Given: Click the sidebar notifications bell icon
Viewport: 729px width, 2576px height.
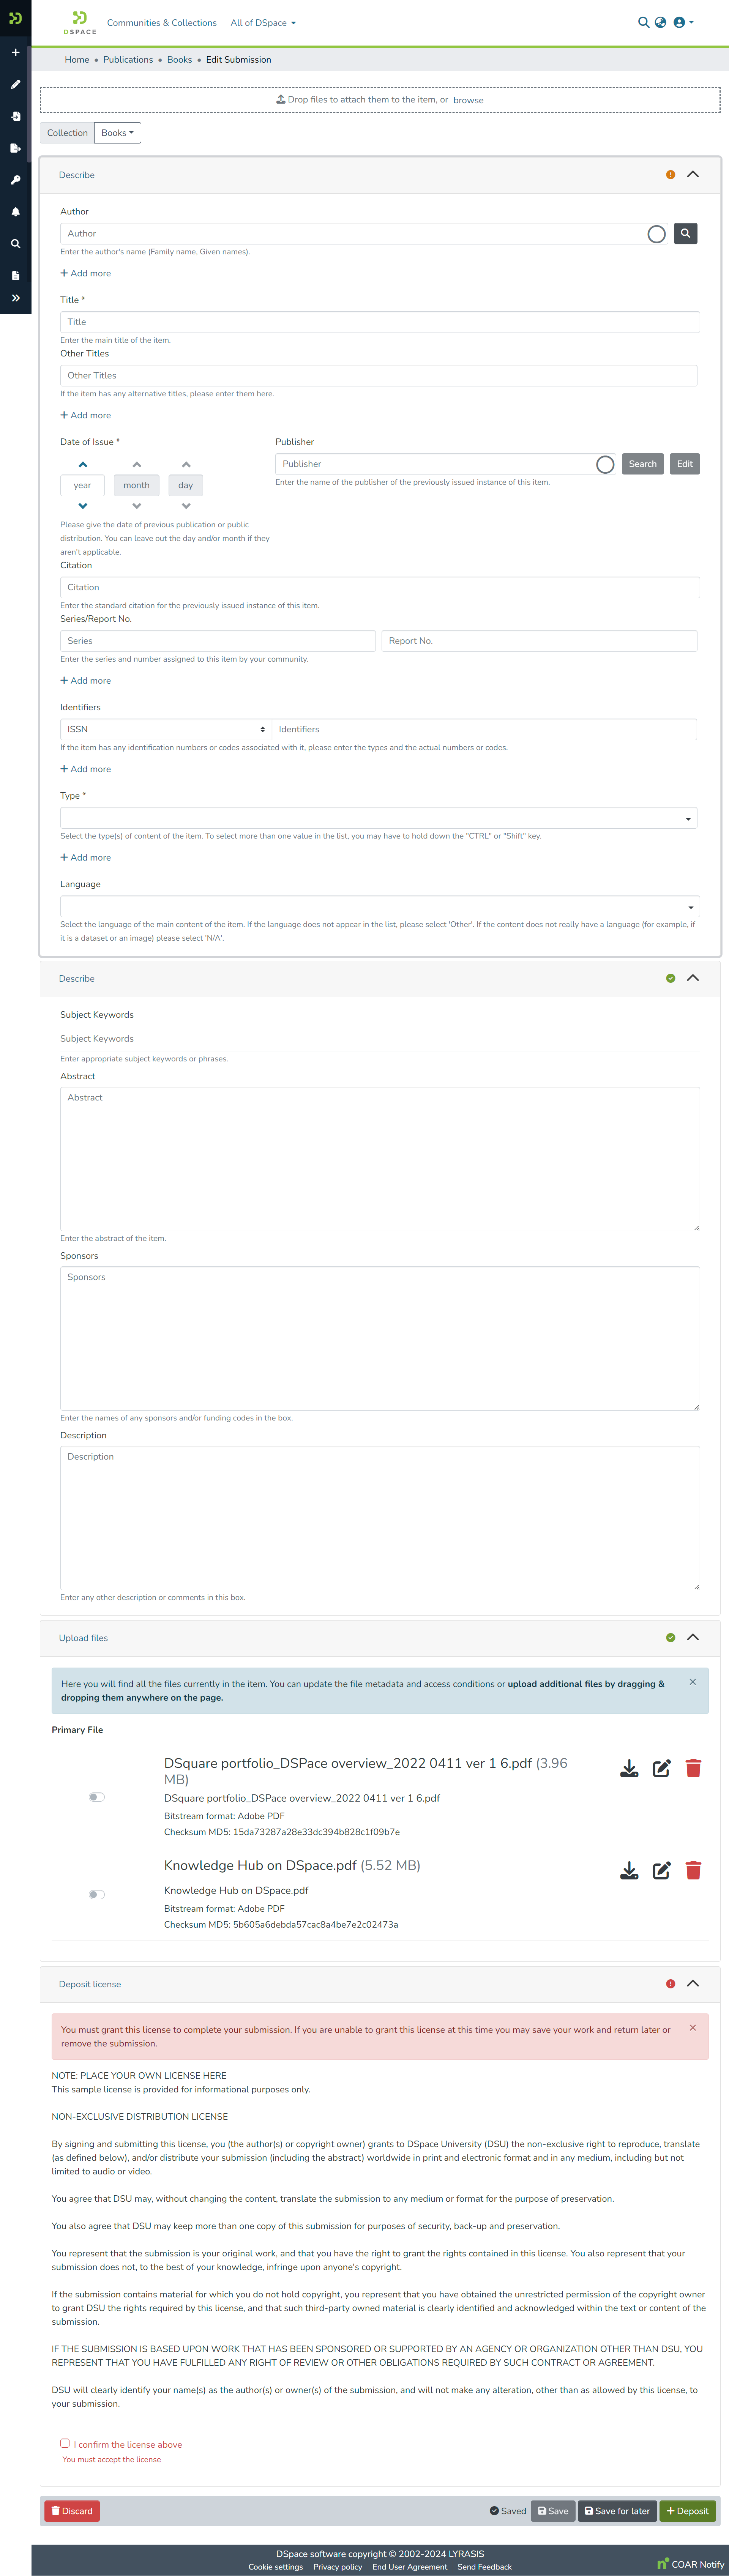Looking at the screenshot, I should pos(15,212).
